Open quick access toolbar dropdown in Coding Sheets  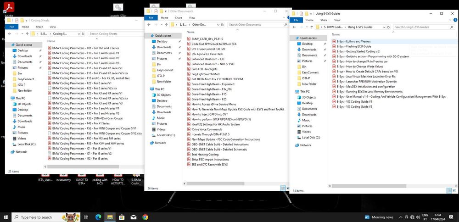click(x=27, y=21)
